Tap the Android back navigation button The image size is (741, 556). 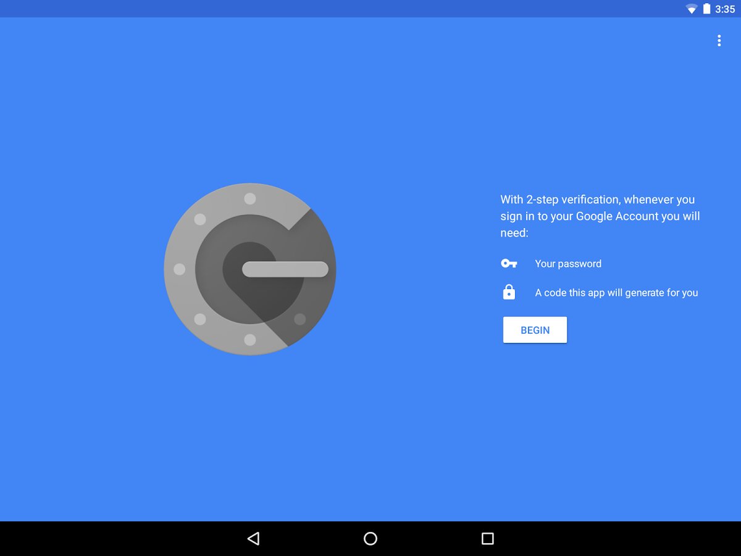pos(253,539)
